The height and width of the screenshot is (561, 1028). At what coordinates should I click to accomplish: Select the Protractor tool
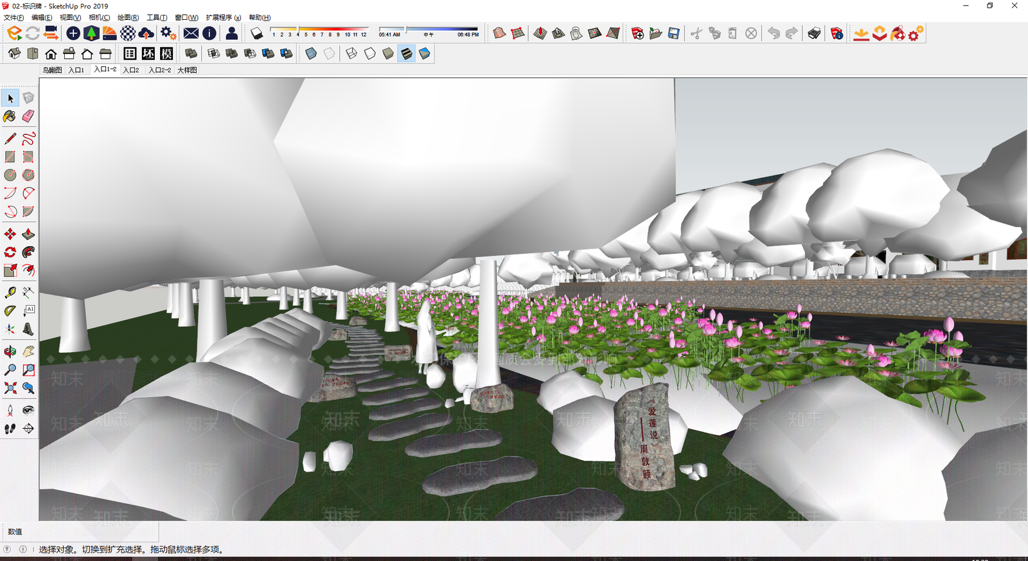click(x=10, y=310)
